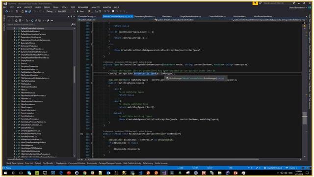This screenshot has width=314, height=177.
Task: Open the Package Manager Console tab
Action: pos(110,163)
